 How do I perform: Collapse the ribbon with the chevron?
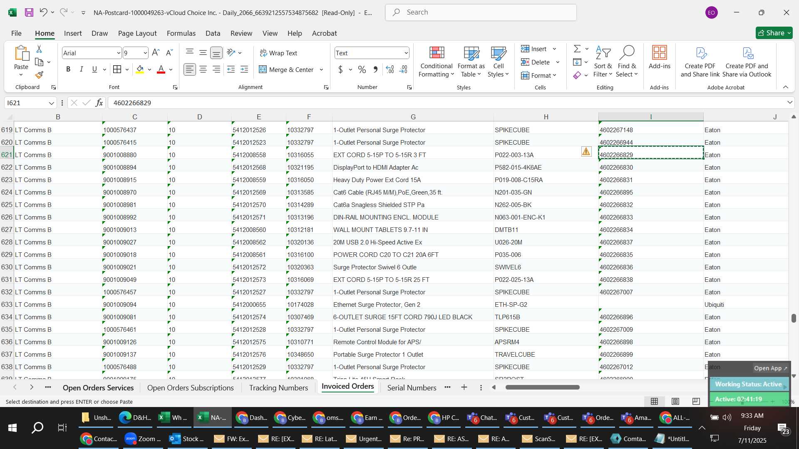coord(786,87)
